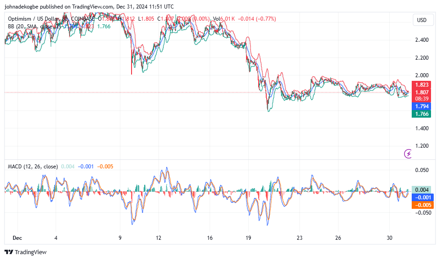Click the blue -0.001 value in MACD legend
The height and width of the screenshot is (260, 440).
click(x=86, y=167)
